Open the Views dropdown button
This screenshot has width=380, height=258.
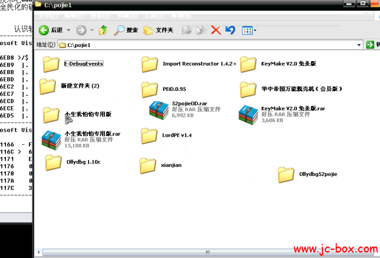[x=249, y=30]
